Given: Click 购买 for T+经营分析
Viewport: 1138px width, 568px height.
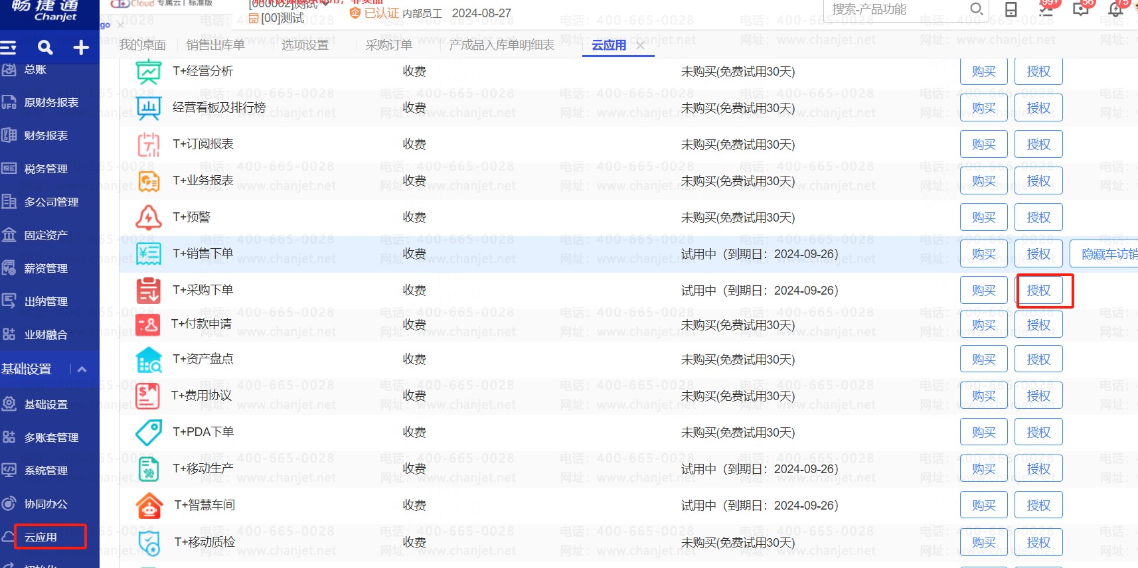Looking at the screenshot, I should (984, 72).
